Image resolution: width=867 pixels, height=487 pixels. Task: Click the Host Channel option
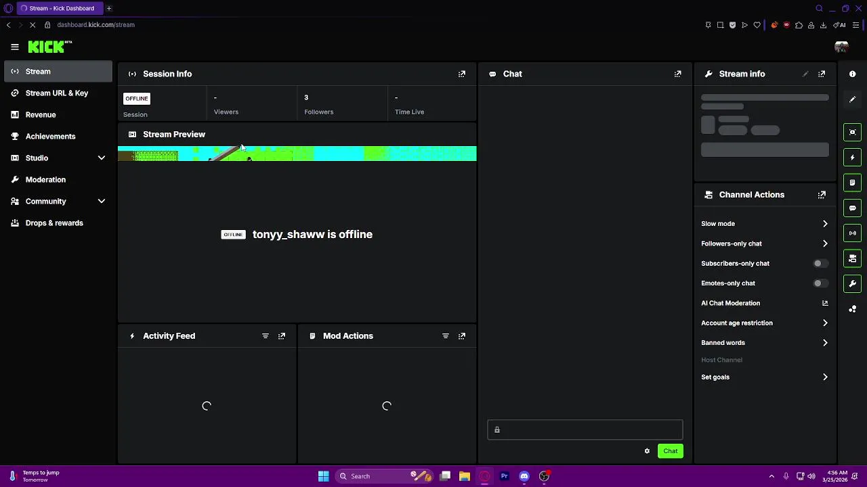click(721, 360)
